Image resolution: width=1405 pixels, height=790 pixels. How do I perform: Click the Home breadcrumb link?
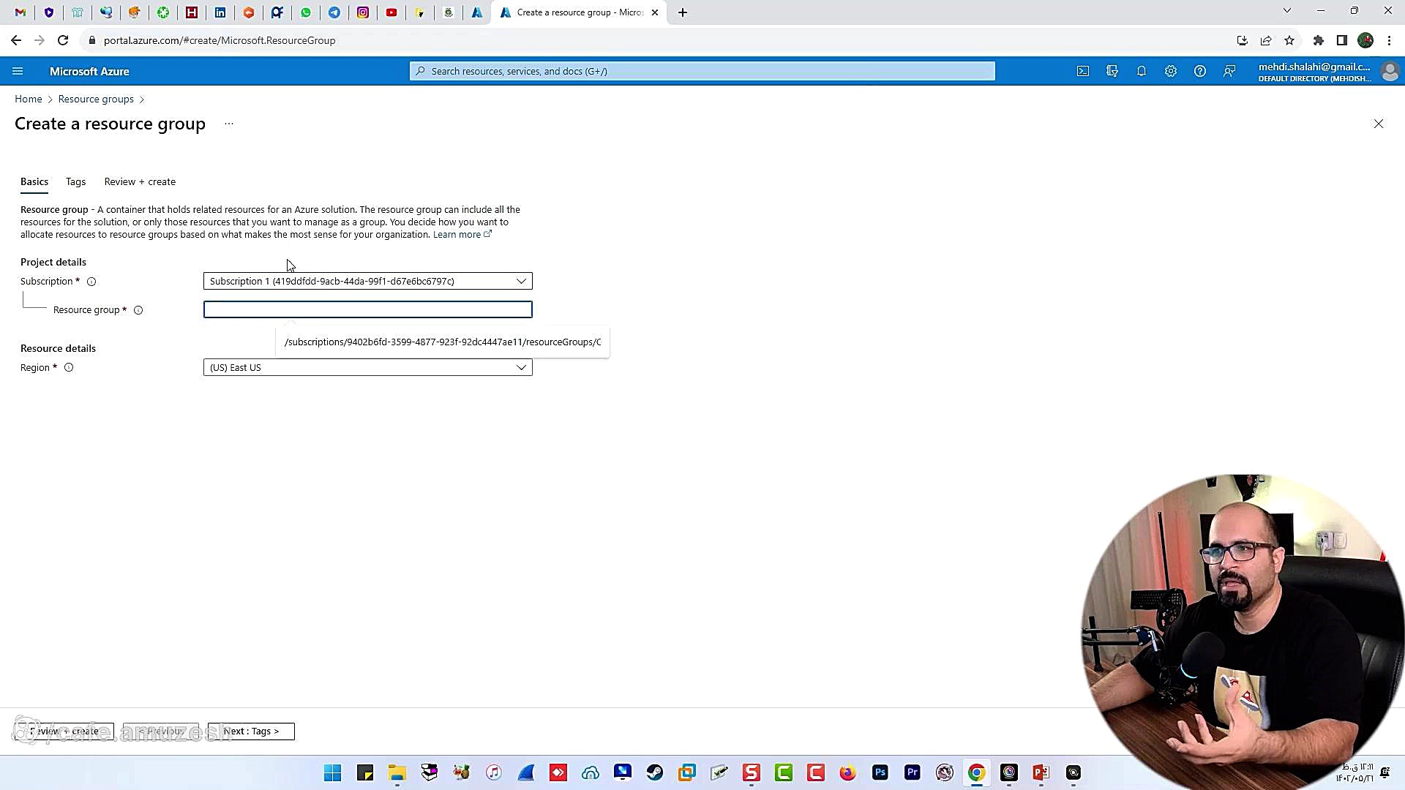click(29, 99)
